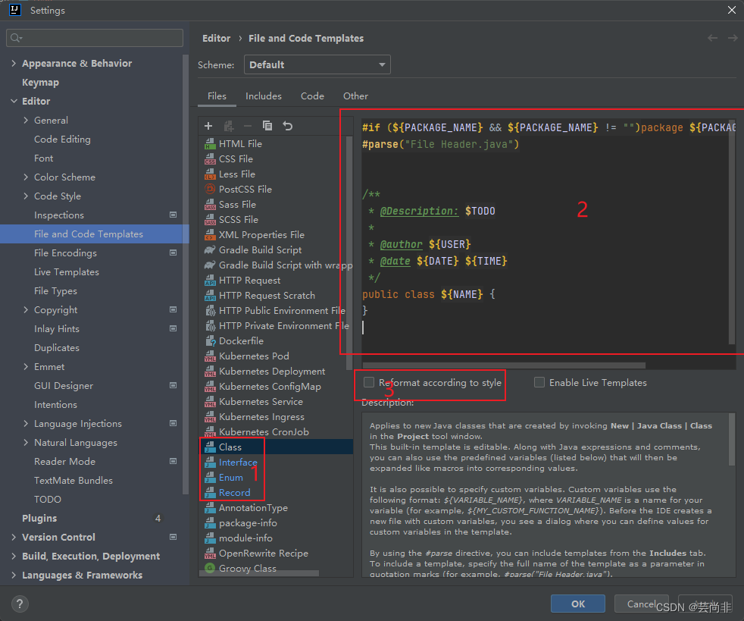Switch to the Includes tab
Image resolution: width=744 pixels, height=621 pixels.
click(x=264, y=96)
